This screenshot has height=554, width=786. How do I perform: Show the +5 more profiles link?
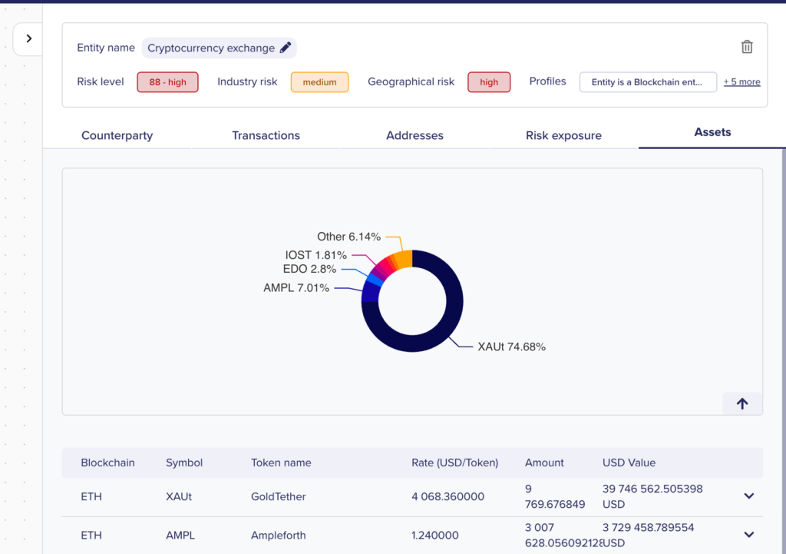click(x=742, y=81)
